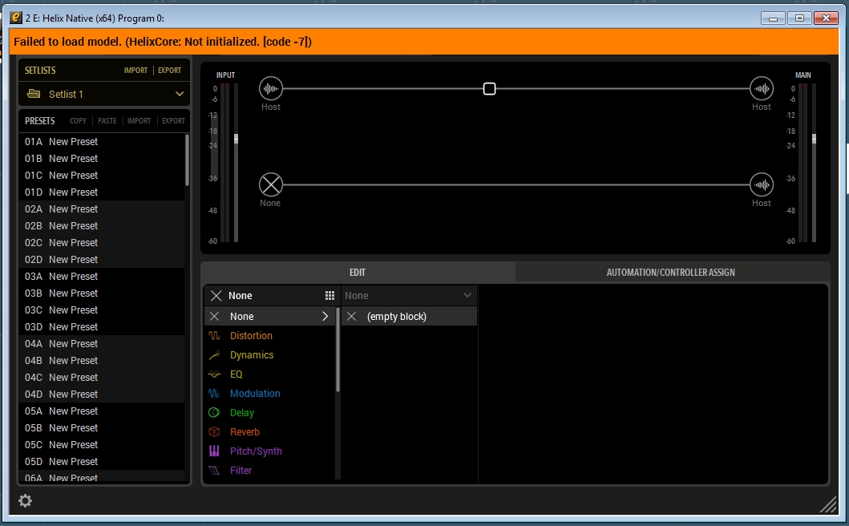Select preset 05A New Preset
849x526 pixels.
click(x=102, y=411)
